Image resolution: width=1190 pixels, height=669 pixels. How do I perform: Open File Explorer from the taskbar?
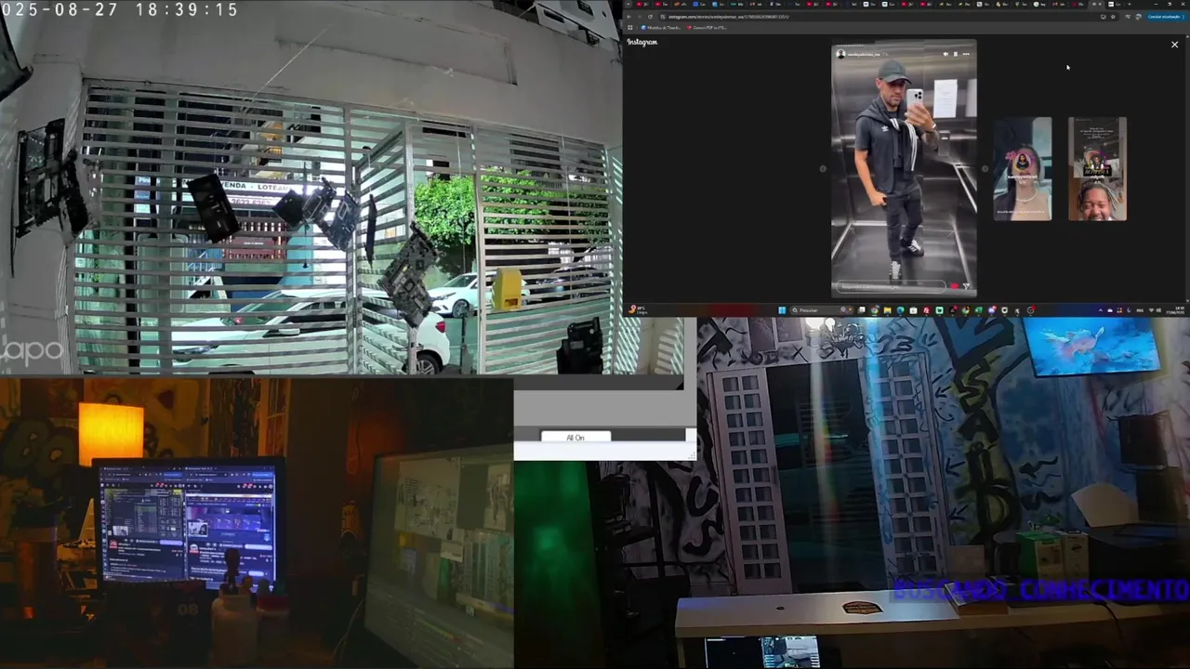click(x=888, y=310)
